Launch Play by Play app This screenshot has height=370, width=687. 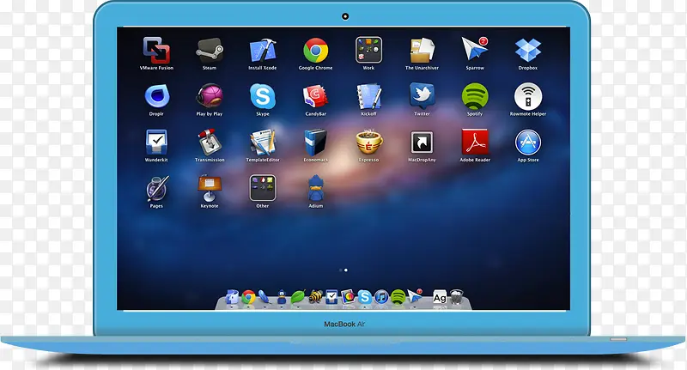coord(210,96)
